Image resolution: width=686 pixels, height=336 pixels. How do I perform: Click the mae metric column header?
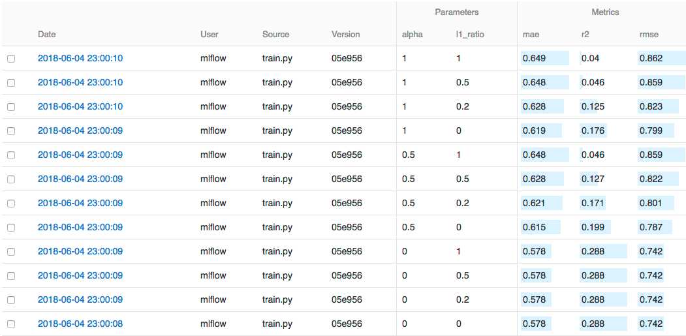pyautogui.click(x=531, y=34)
